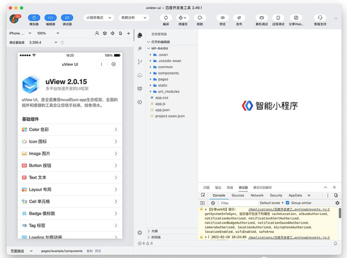Screen dimensions: 347x258
Task: Open the 100% zoom level dropdown
Action: (x=48, y=33)
